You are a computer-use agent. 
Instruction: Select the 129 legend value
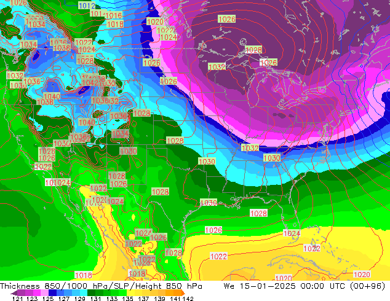coord(80,299)
